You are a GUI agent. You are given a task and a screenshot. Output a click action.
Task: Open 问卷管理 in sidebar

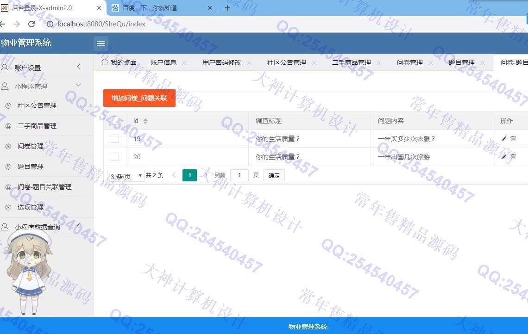tap(31, 146)
